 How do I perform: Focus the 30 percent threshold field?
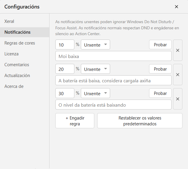click(65, 93)
